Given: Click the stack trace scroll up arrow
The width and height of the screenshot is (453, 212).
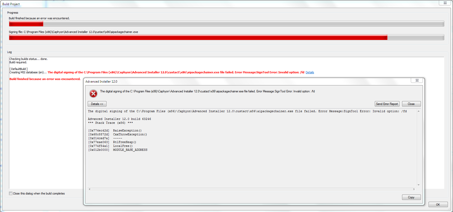Looking at the screenshot, I should (x=419, y=111).
